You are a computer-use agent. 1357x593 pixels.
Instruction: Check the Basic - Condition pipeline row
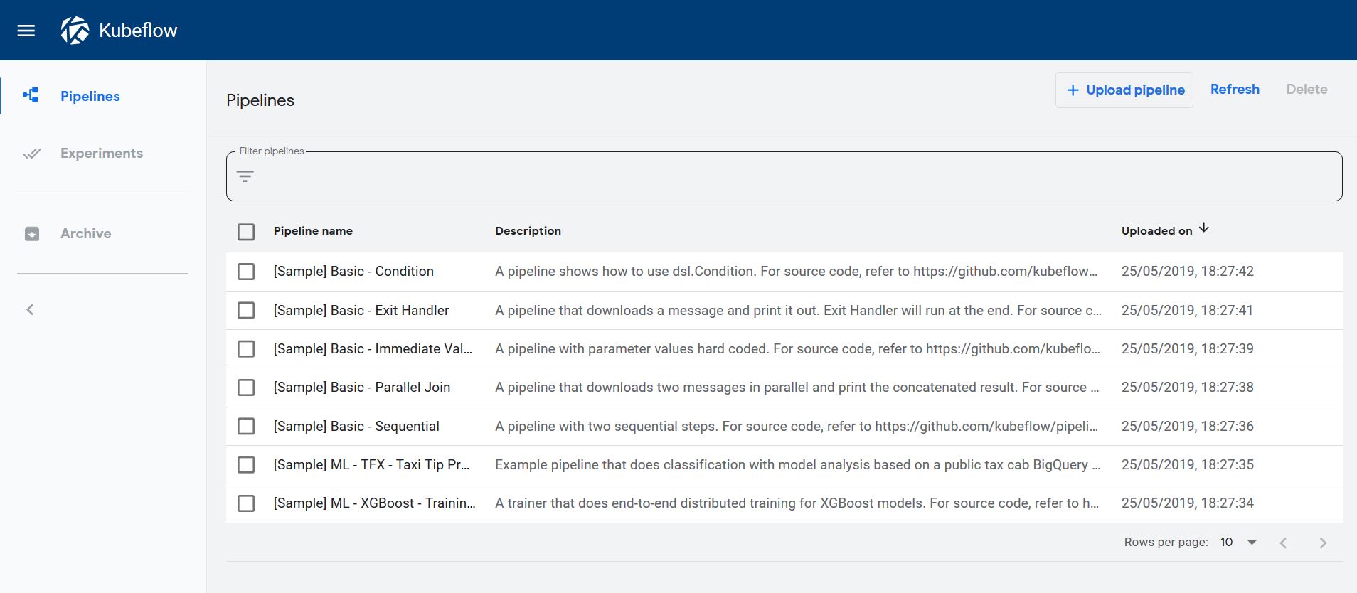246,272
